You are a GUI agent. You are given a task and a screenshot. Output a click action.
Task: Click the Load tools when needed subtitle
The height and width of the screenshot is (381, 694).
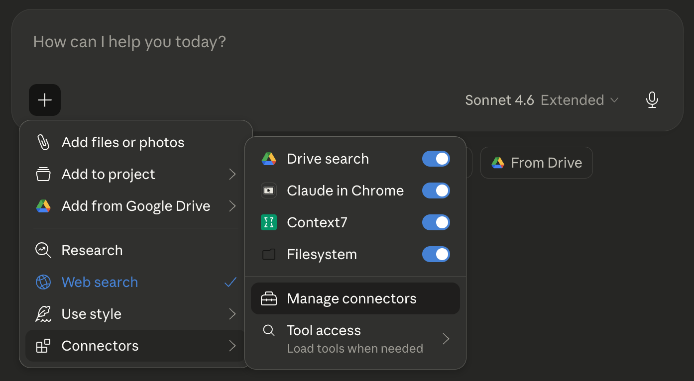[x=355, y=348]
